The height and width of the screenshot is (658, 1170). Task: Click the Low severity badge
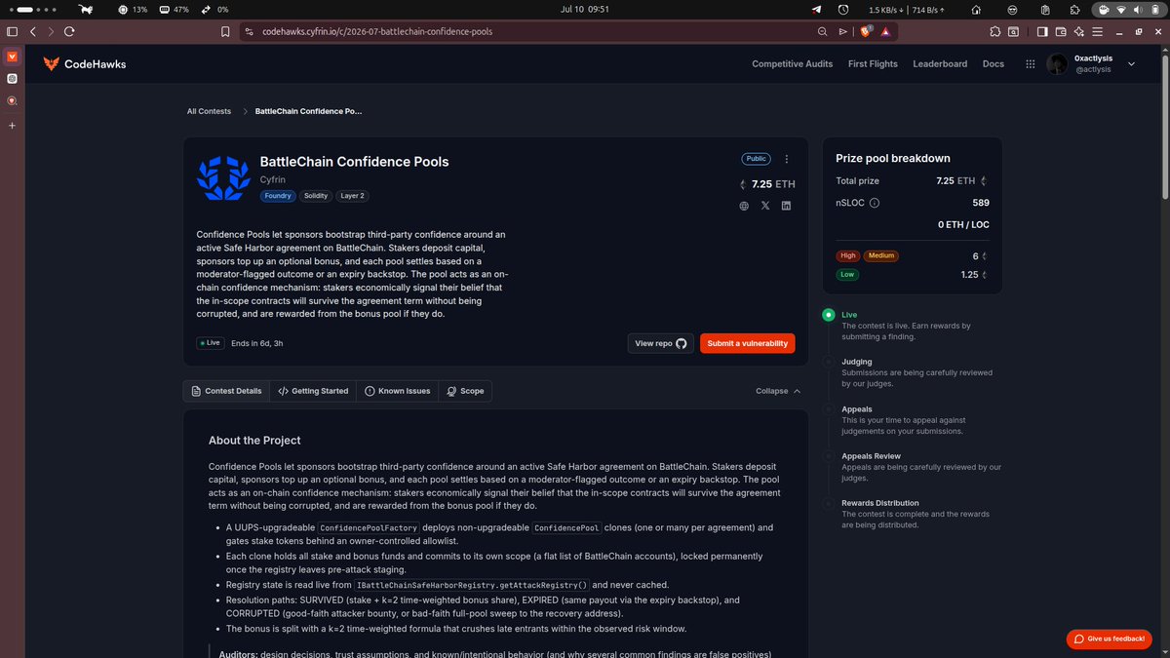coord(847,275)
